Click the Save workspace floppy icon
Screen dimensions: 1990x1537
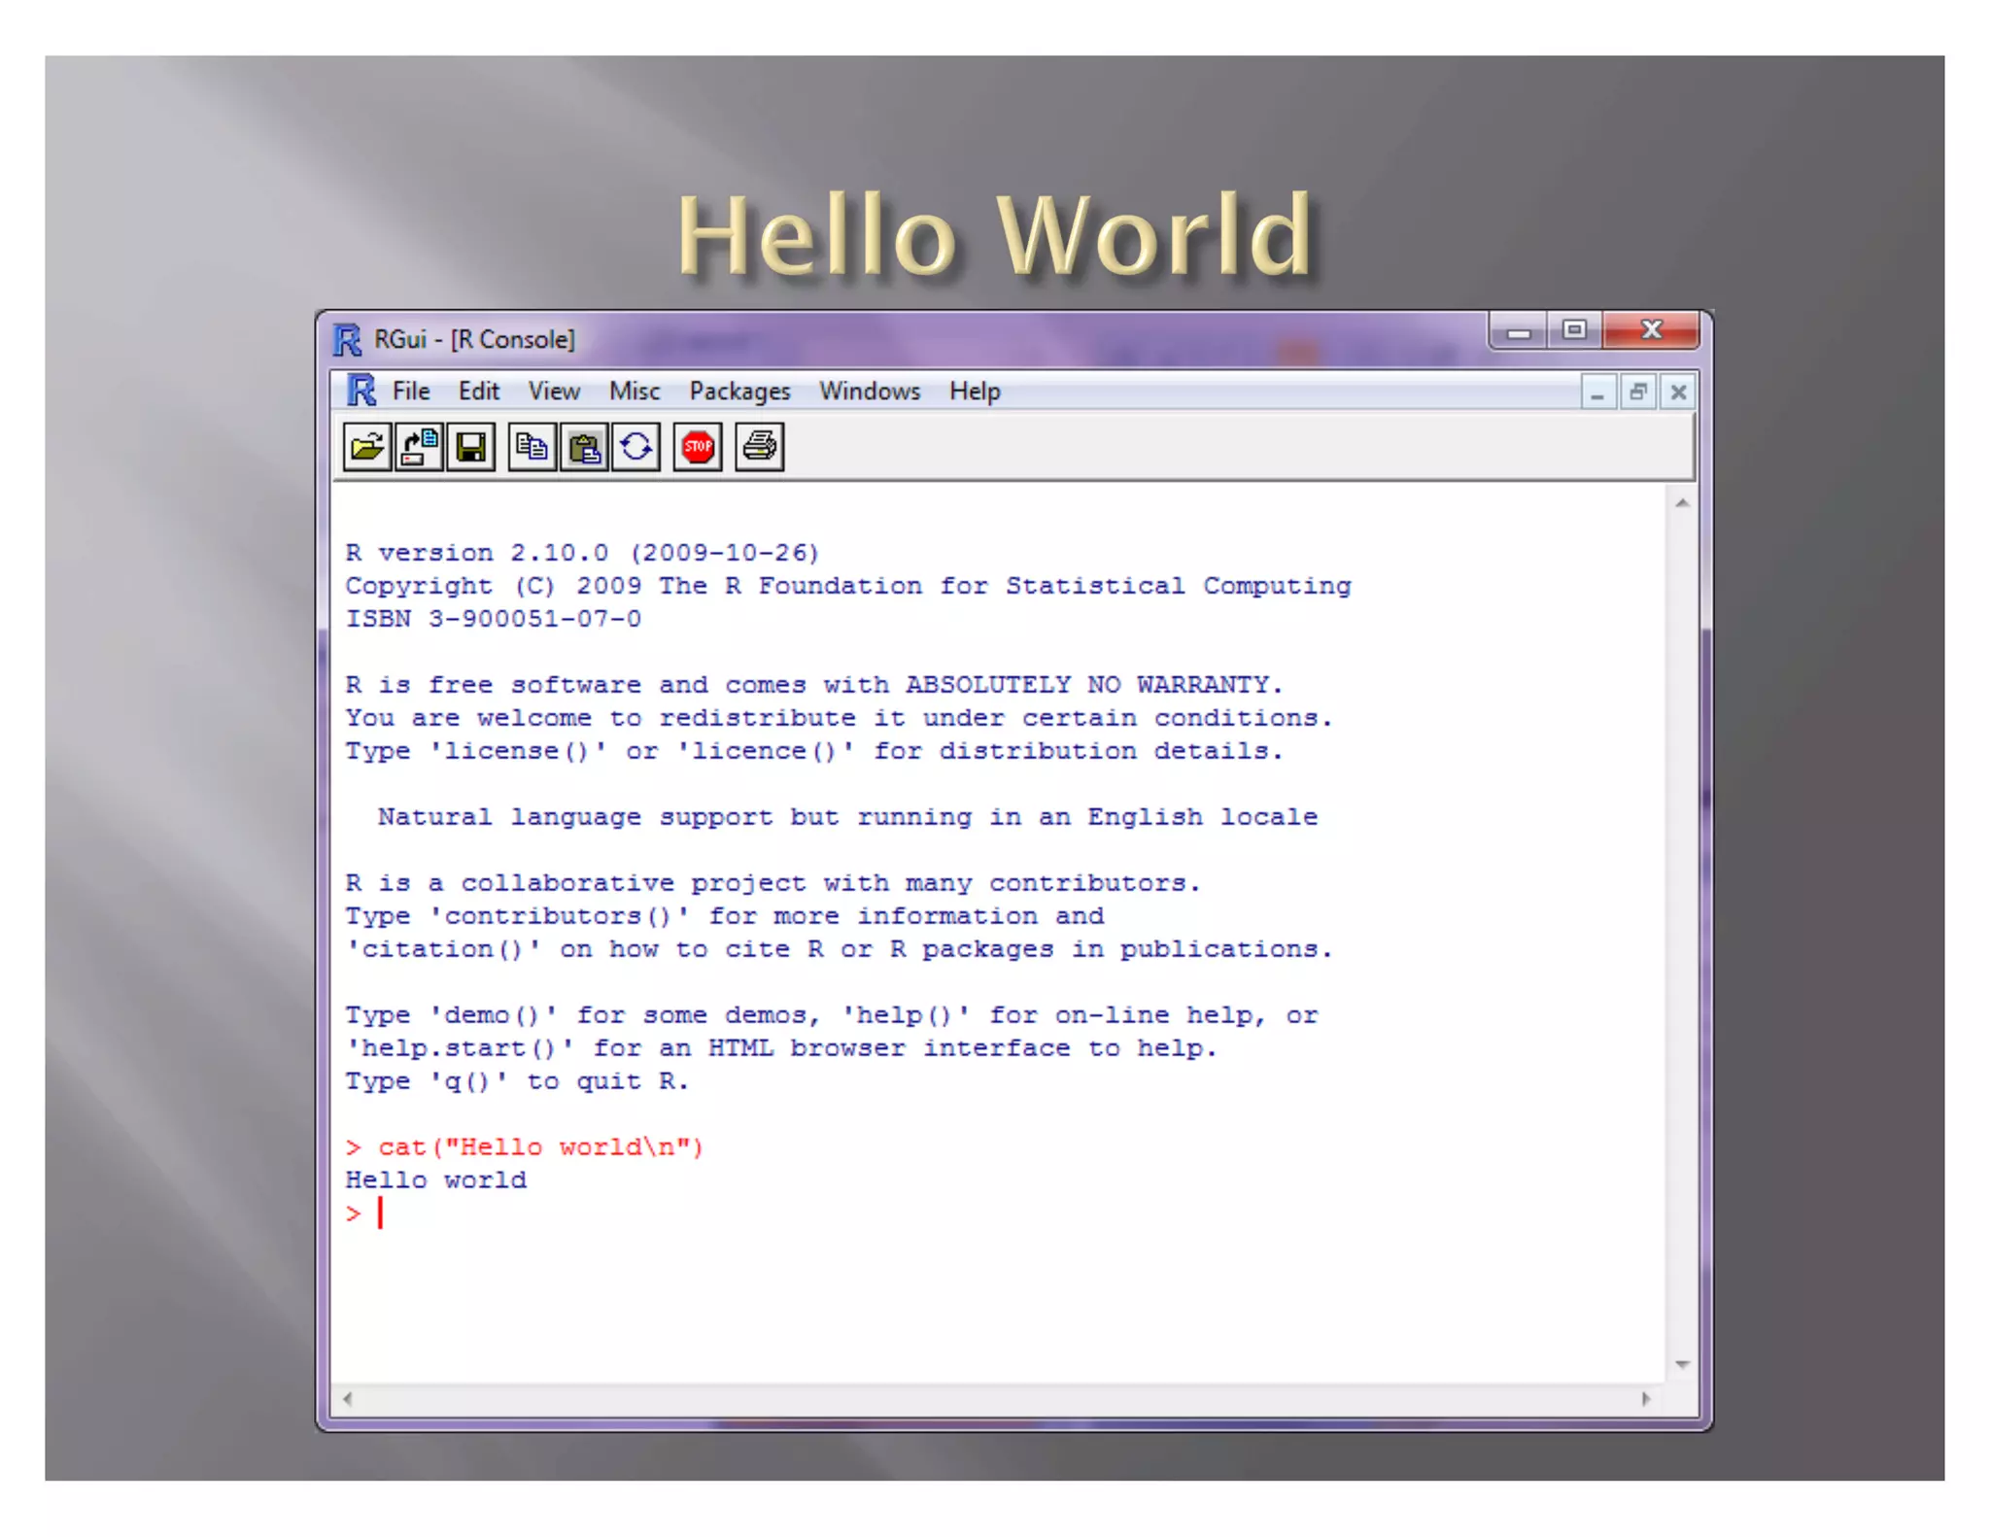pyautogui.click(x=471, y=447)
